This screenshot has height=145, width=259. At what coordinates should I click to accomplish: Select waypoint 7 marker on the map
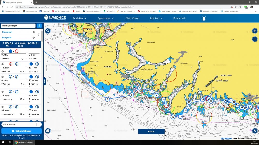[x=139, y=88]
